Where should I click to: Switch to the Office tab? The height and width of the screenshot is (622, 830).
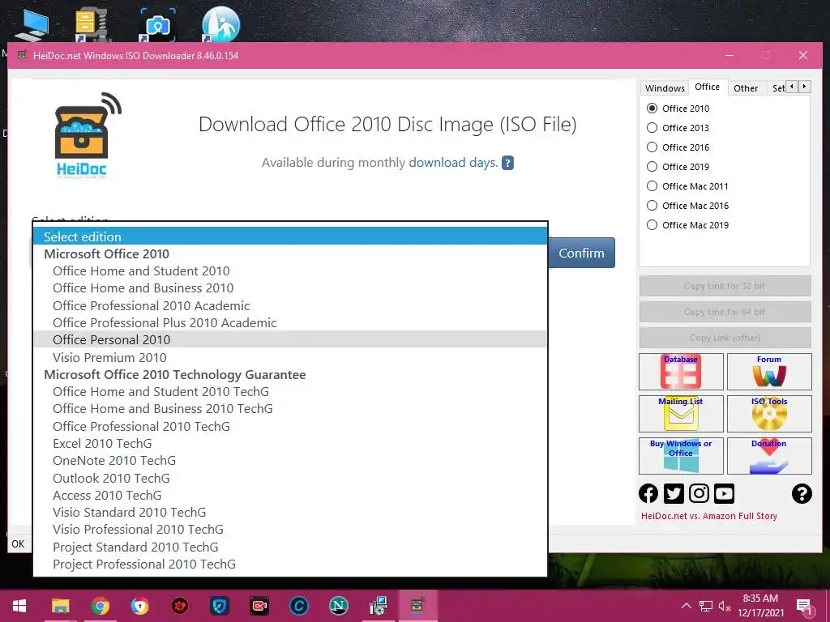707,87
